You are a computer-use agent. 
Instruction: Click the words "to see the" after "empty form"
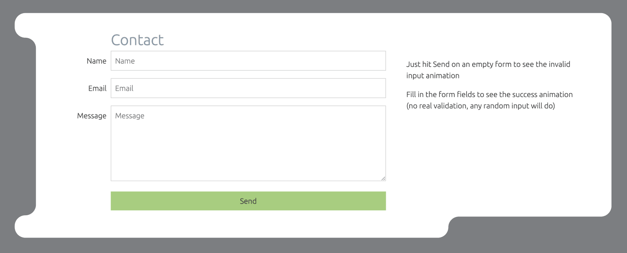coord(531,64)
